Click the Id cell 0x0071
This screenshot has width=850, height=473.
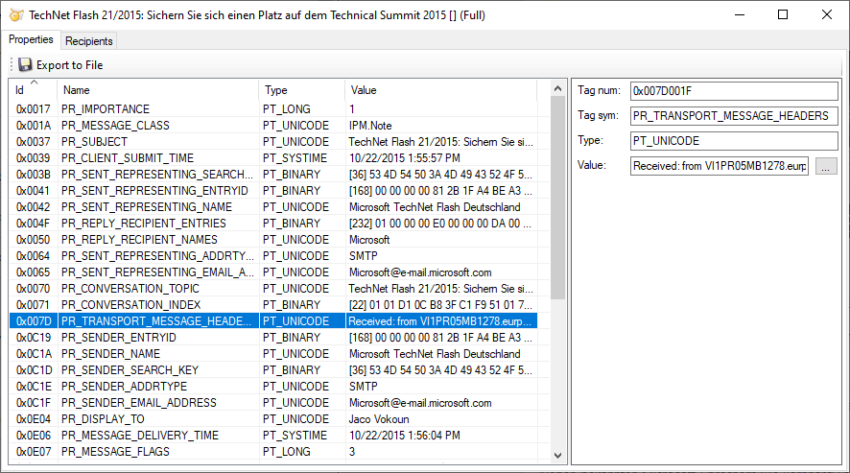[33, 305]
